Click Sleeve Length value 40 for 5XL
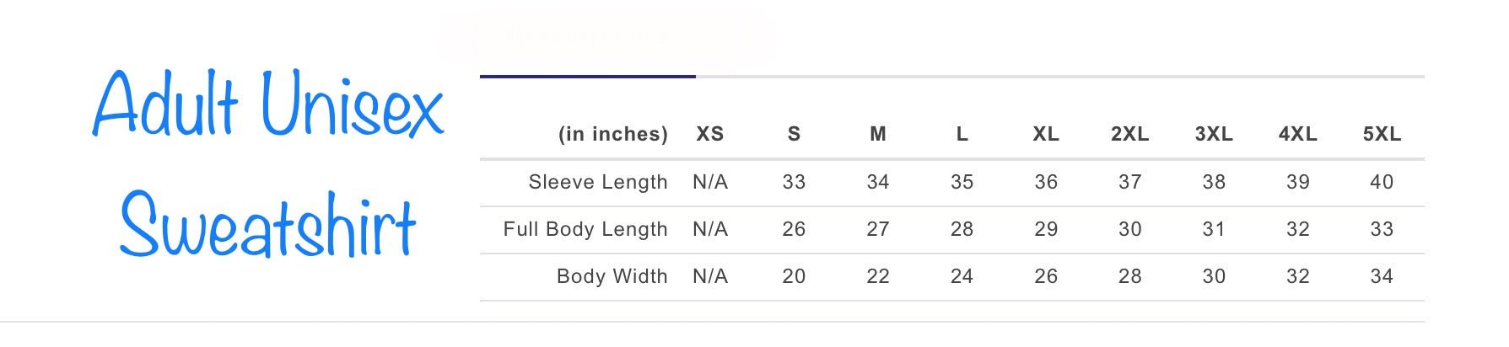The height and width of the screenshot is (347, 1509). click(1382, 182)
